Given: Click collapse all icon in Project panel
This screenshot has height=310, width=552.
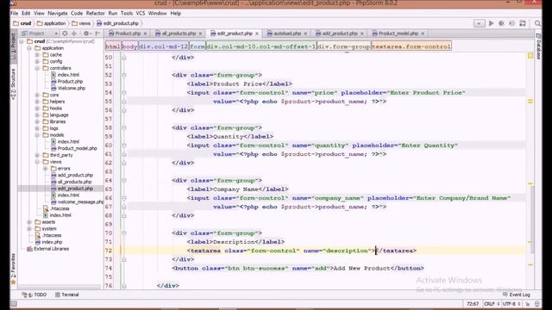Looking at the screenshot, I should [74, 34].
